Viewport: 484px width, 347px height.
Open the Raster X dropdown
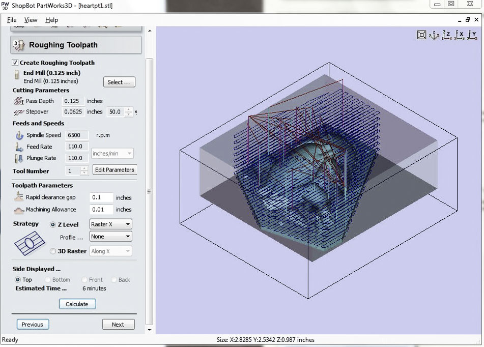point(111,224)
